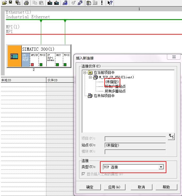Upload station with up-arrow module icon
182x196 pixels.
click(x=57, y=3)
